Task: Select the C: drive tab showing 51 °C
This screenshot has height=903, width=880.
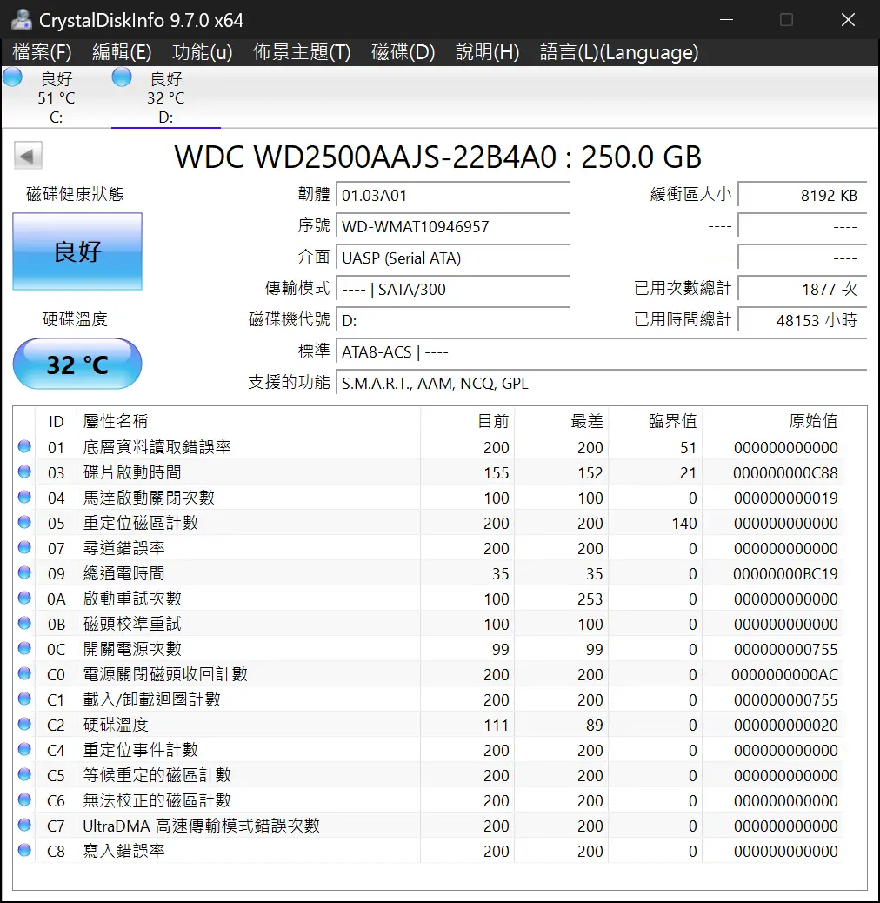Action: pyautogui.click(x=57, y=97)
